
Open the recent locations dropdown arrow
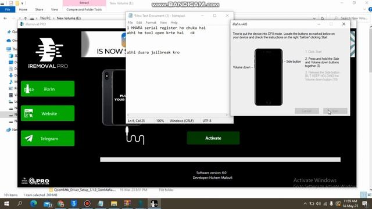[x=19, y=18]
